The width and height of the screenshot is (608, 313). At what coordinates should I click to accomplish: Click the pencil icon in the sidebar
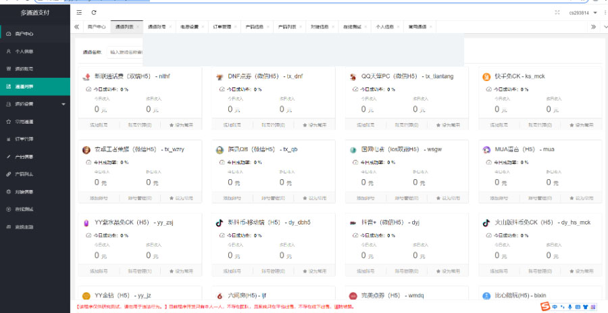click(x=9, y=157)
